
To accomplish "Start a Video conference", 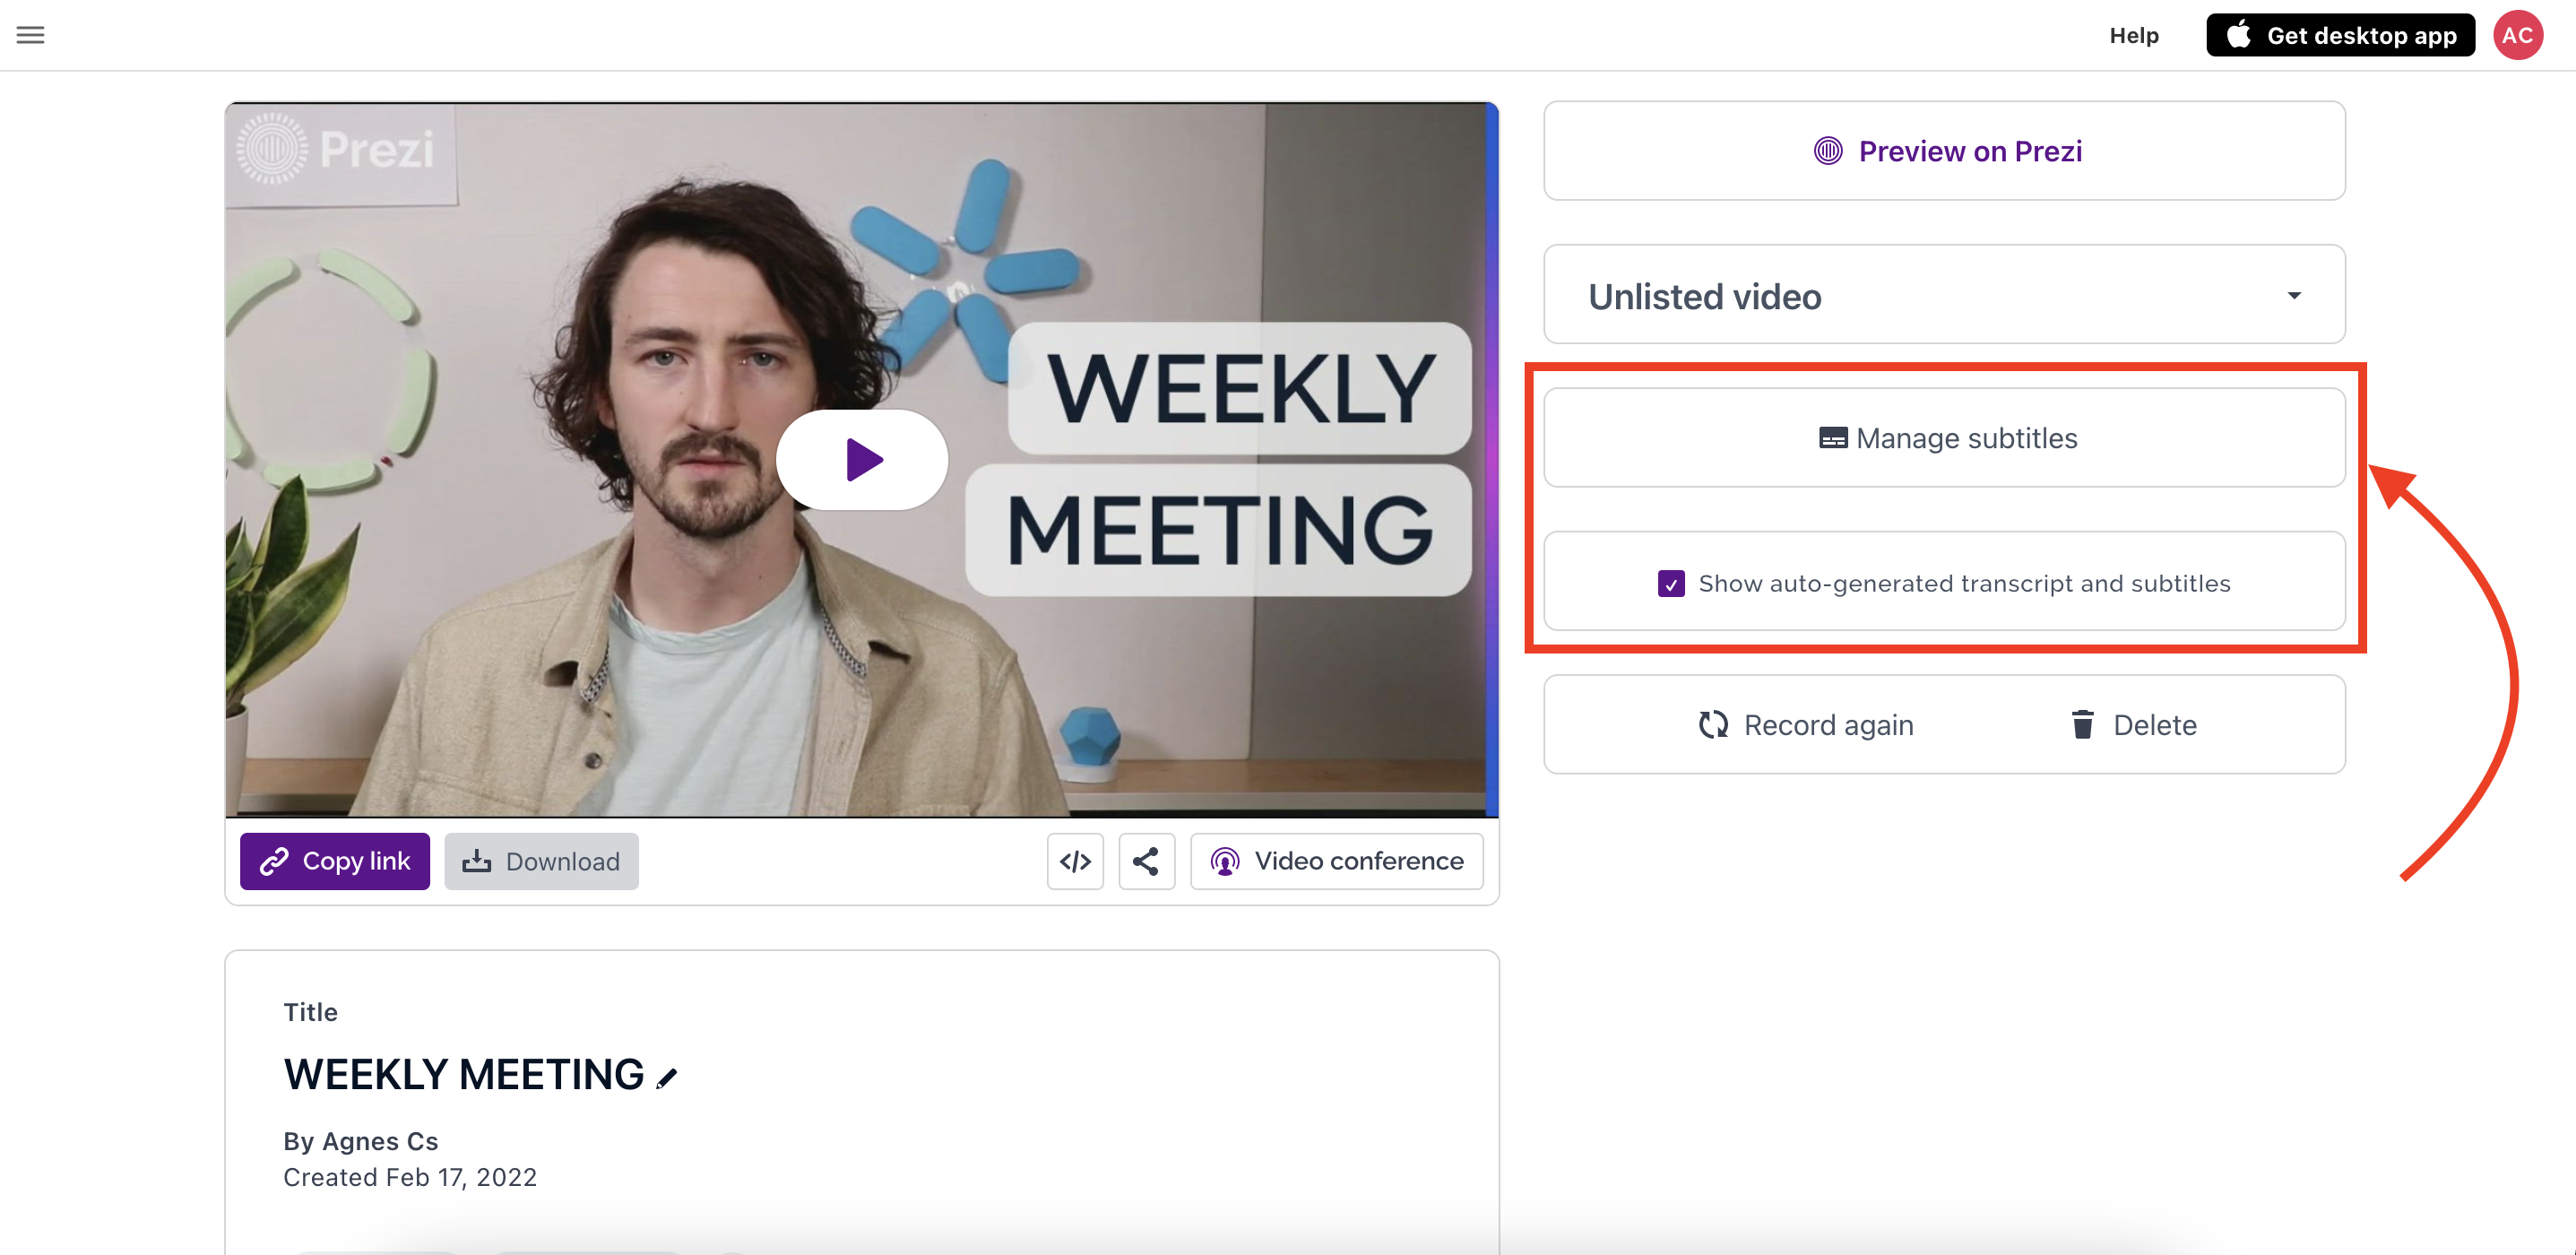I will tap(1337, 861).
